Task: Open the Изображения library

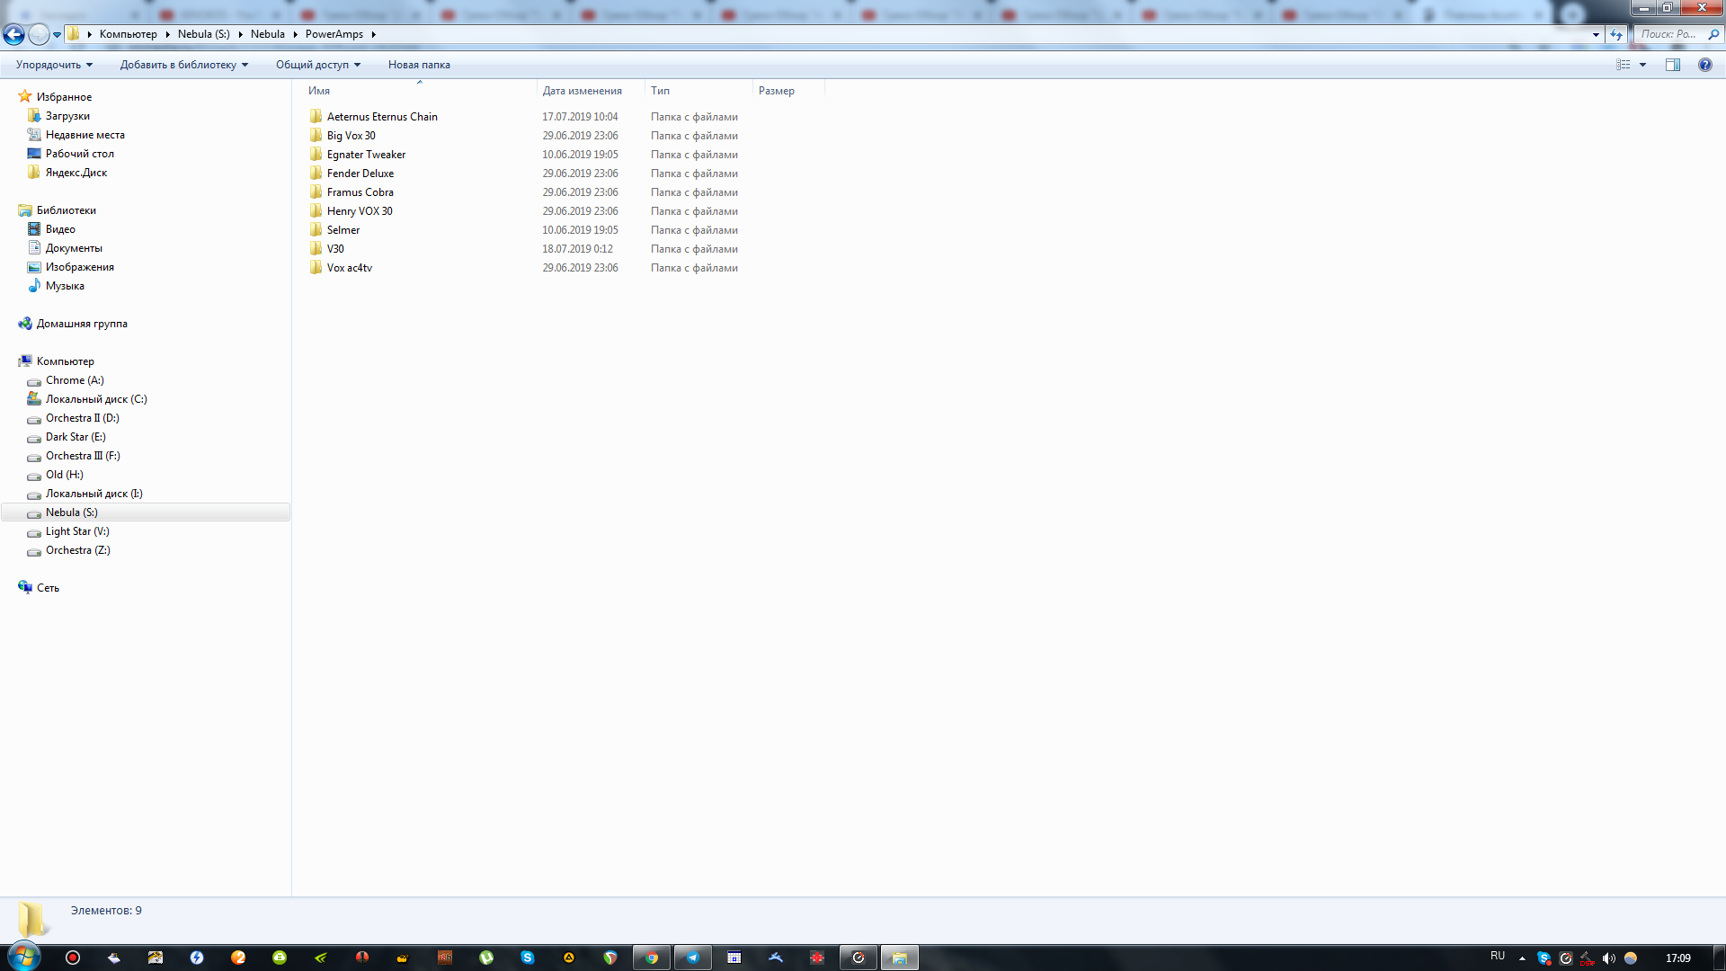Action: tap(79, 267)
